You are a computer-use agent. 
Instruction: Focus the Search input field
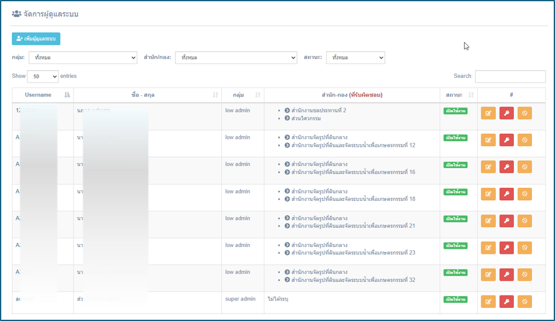[510, 77]
